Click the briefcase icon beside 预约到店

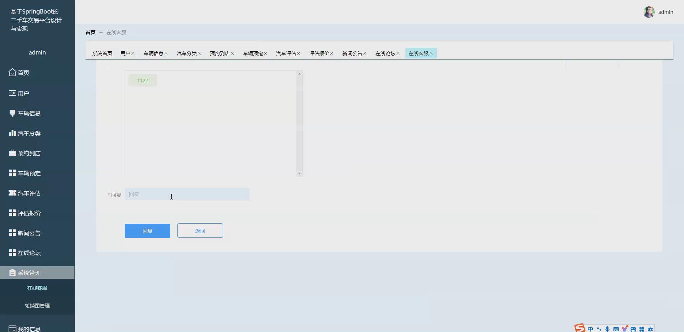[x=12, y=153]
